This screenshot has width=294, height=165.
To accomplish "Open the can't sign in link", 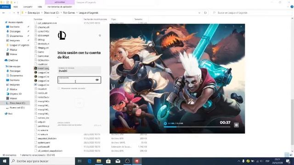I will [69, 125].
